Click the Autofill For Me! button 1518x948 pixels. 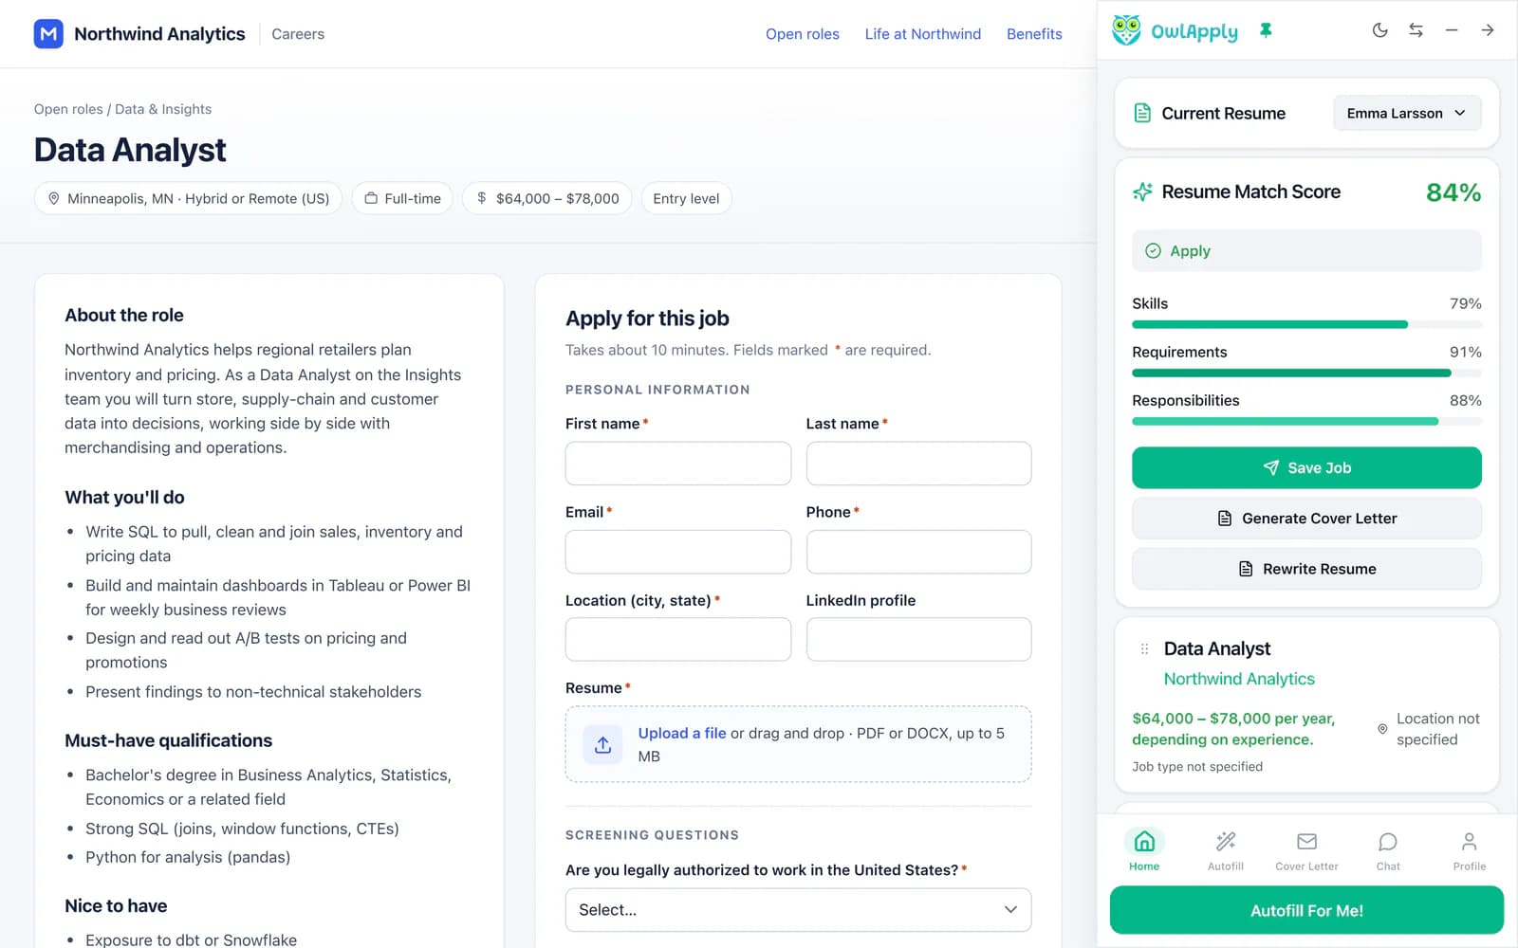point(1306,910)
